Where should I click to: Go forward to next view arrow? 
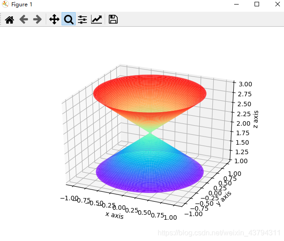click(x=38, y=19)
